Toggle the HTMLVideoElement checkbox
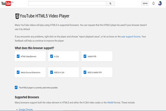Viewport: 166px width, 111px height. pyautogui.click(x=18, y=56)
